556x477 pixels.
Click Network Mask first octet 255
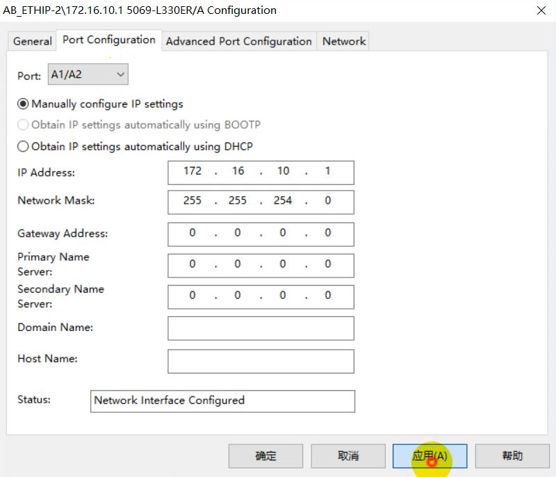point(193,200)
